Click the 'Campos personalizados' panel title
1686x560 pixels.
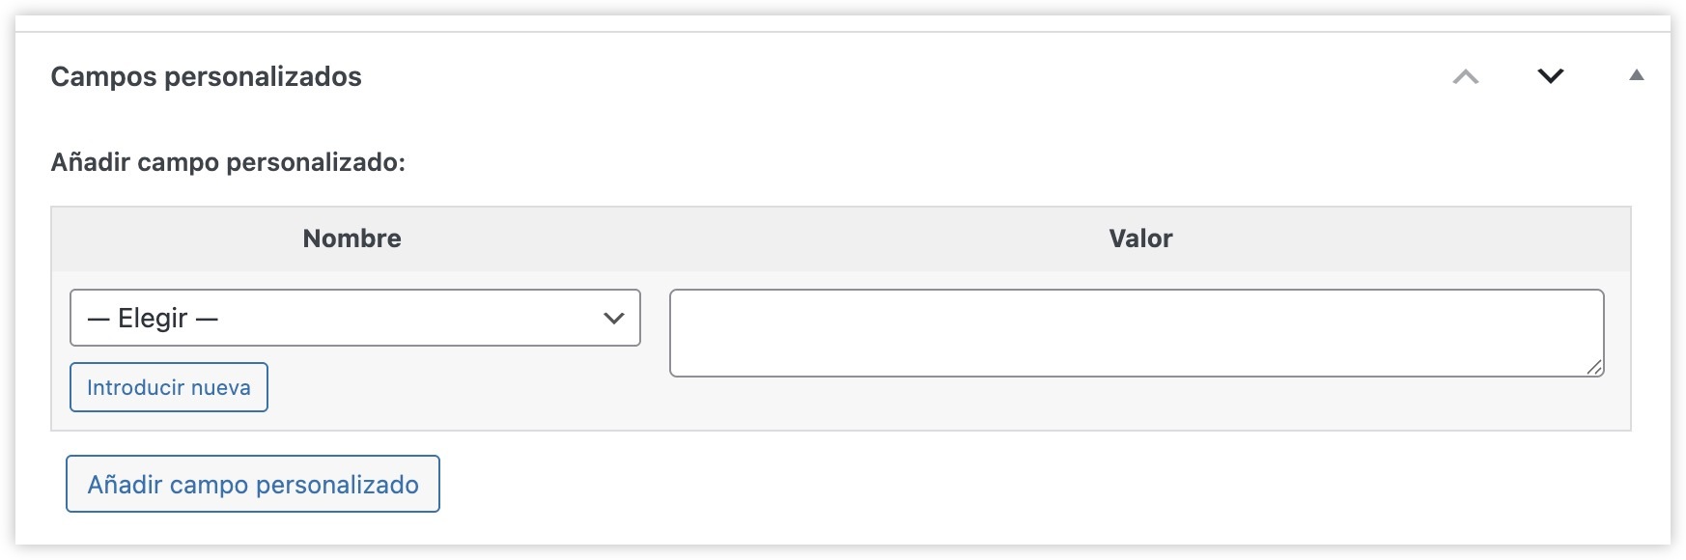click(206, 76)
